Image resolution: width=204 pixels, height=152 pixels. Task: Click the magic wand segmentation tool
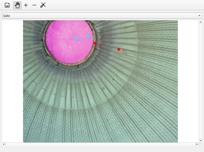43,5
